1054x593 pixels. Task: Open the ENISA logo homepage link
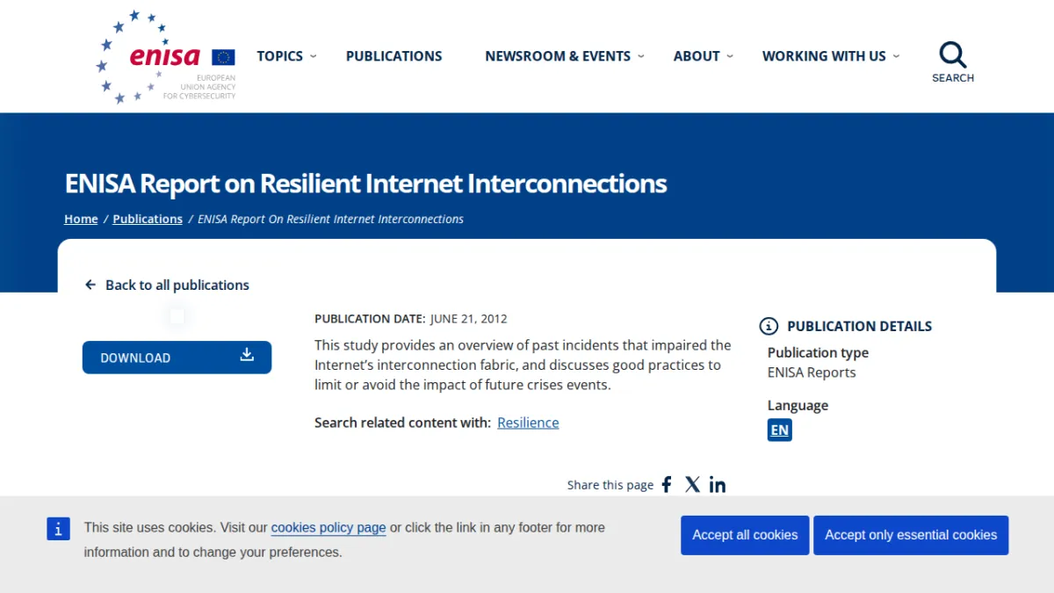pyautogui.click(x=166, y=57)
